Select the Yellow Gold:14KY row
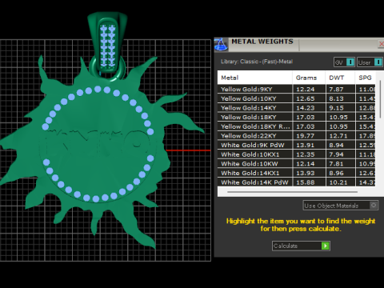This screenshot has width=384, height=288. (x=297, y=108)
